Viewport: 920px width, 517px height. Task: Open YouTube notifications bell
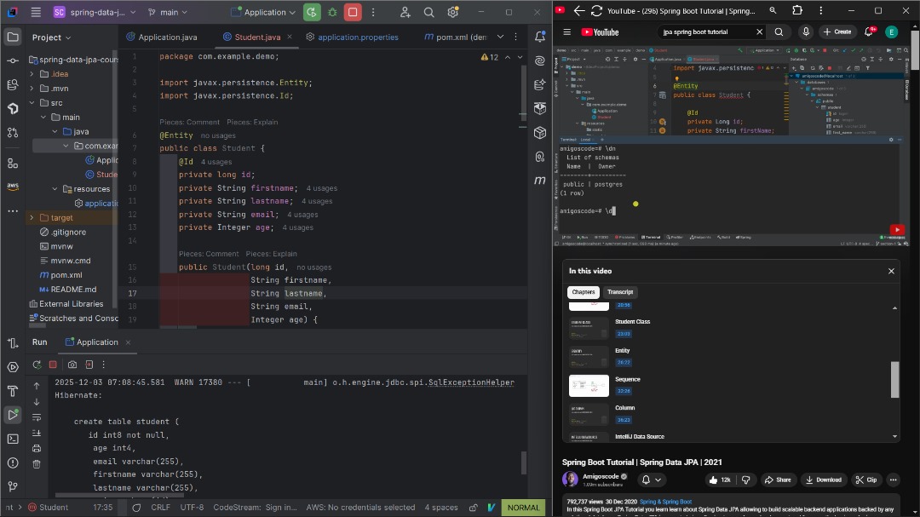coord(869,32)
